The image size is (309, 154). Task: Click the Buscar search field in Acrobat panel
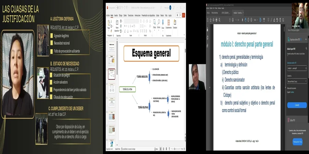tap(297, 30)
